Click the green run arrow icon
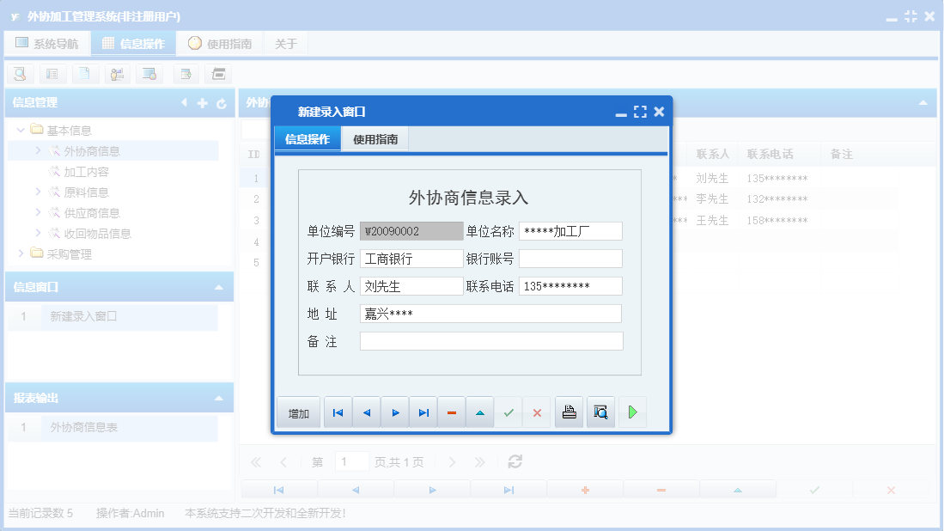The height and width of the screenshot is (531, 944). click(x=632, y=412)
